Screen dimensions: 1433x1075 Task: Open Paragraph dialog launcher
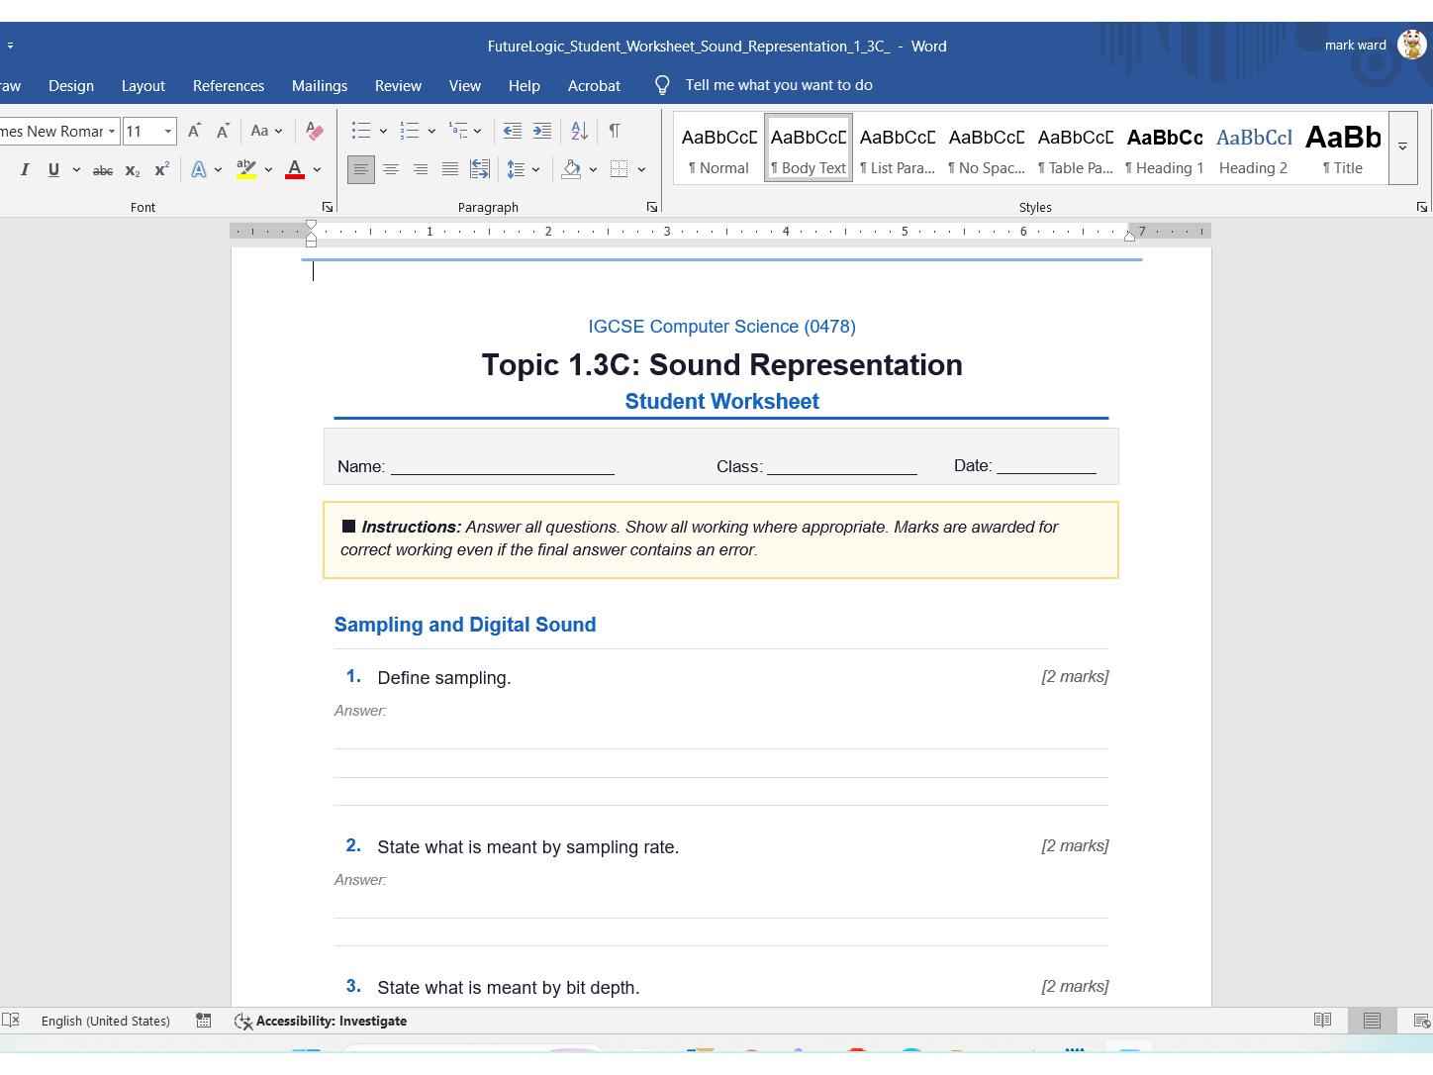point(652,207)
